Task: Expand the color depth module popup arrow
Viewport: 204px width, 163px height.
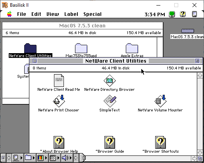Action: [46, 158]
